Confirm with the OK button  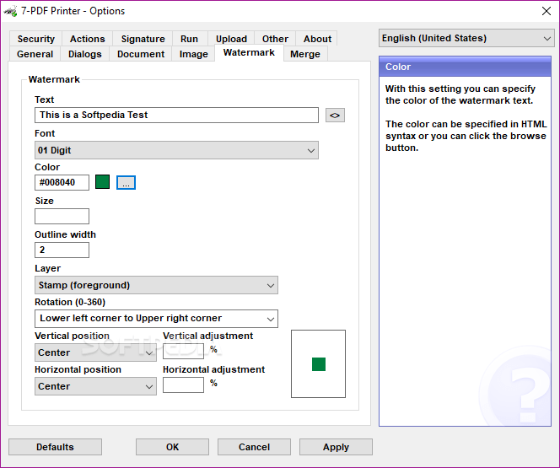pyautogui.click(x=172, y=447)
